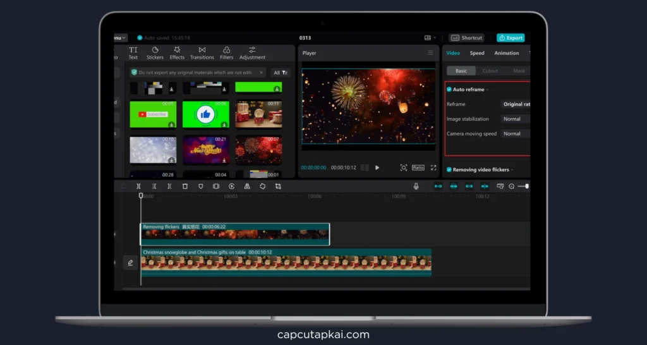Open the Camera moving speed dropdown
Viewport: 647px width, 345px height.
pyautogui.click(x=515, y=133)
